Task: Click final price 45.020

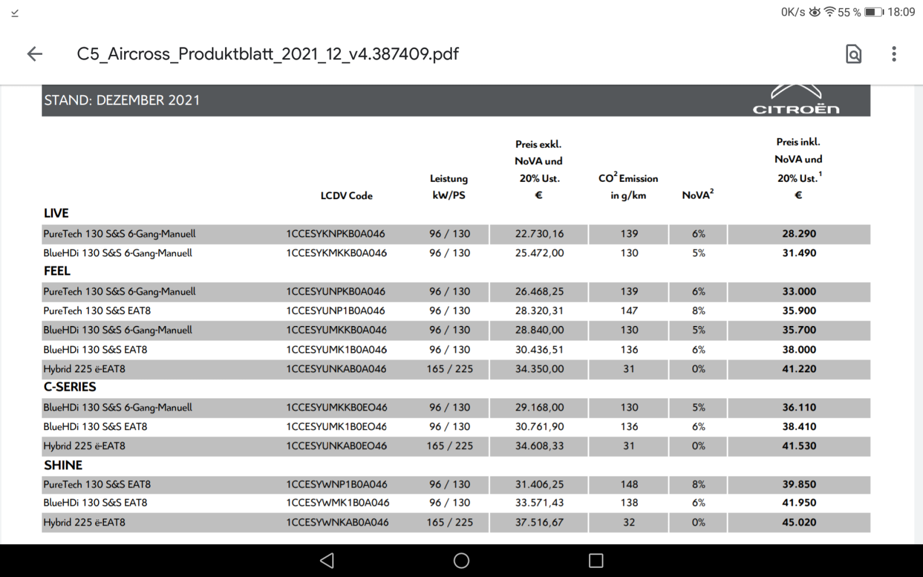Action: point(799,523)
